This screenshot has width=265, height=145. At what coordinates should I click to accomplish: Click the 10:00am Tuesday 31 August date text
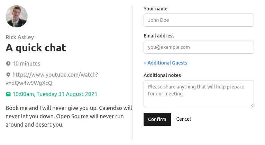(55, 94)
